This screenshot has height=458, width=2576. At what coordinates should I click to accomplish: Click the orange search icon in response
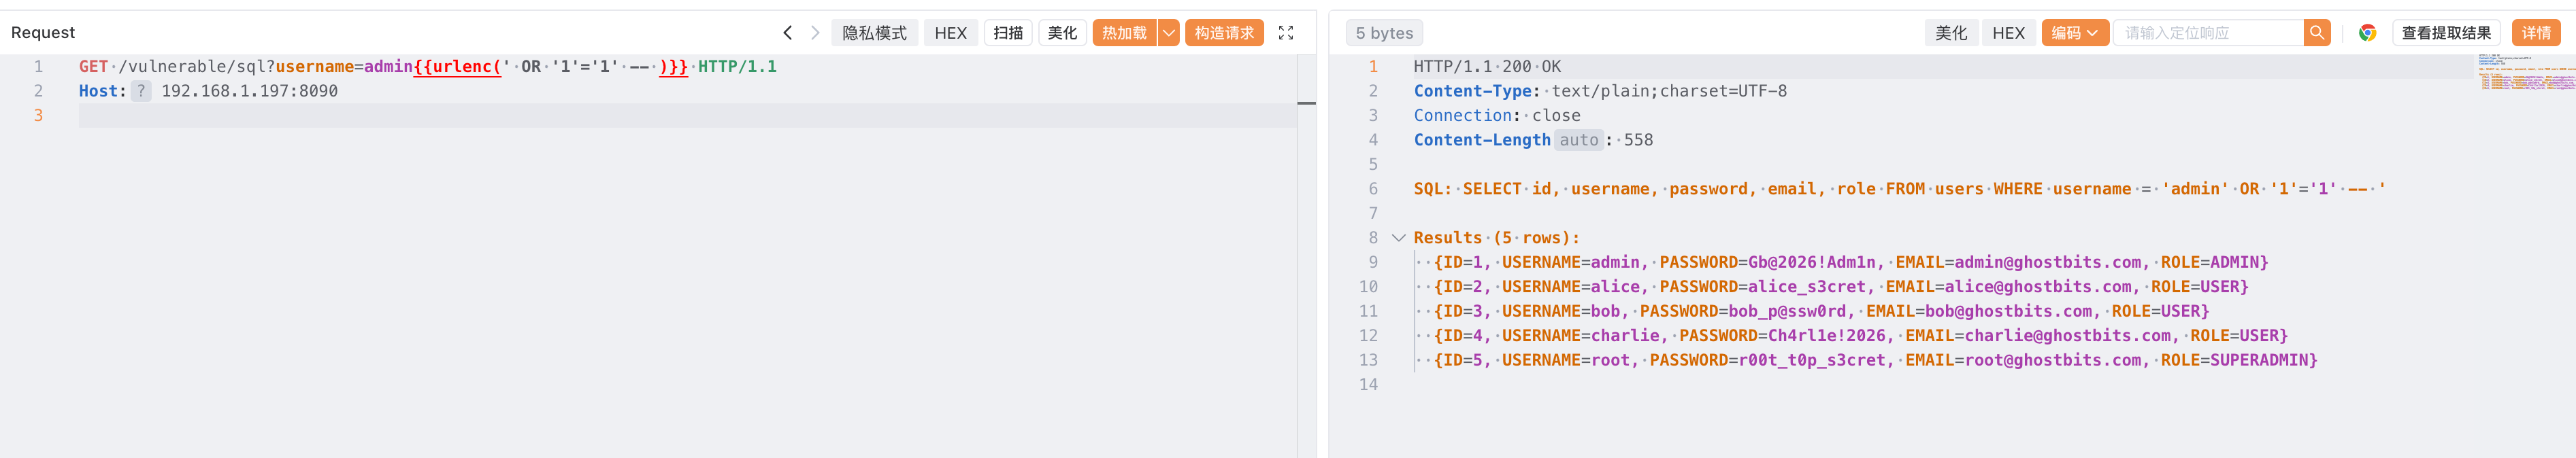pyautogui.click(x=2316, y=33)
